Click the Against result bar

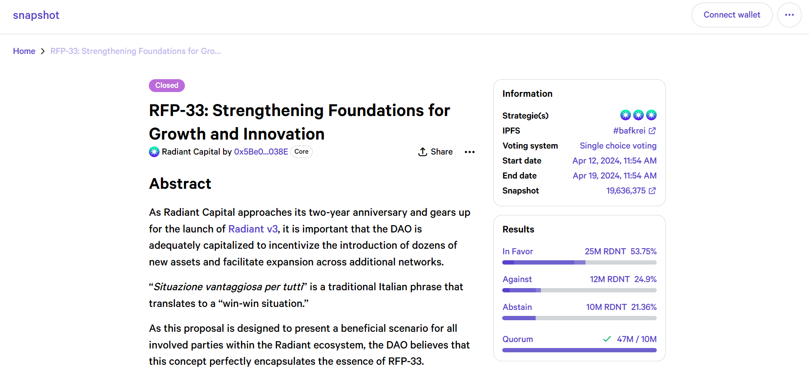pyautogui.click(x=580, y=290)
